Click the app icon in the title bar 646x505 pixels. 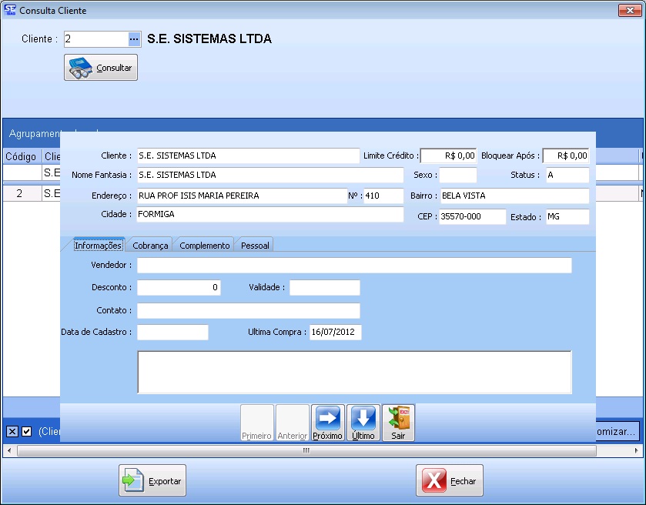[9, 11]
